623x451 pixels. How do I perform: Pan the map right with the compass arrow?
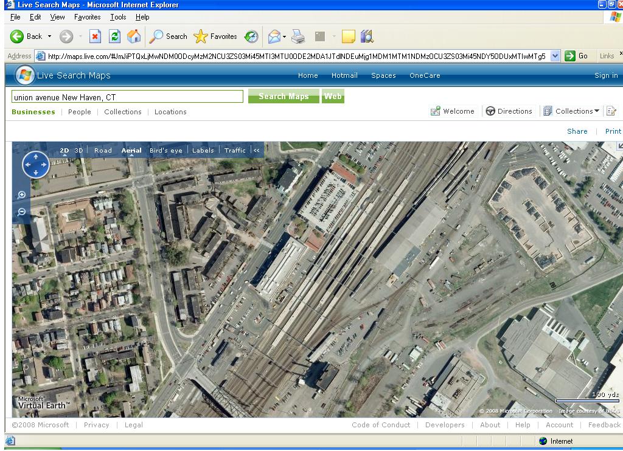(x=44, y=165)
